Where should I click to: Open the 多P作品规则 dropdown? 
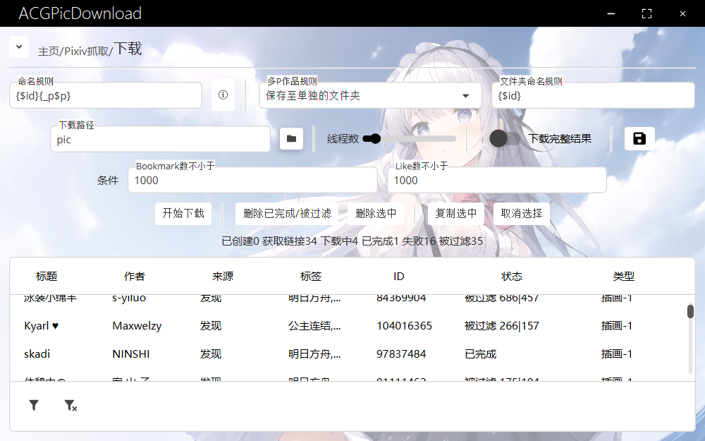pos(370,95)
